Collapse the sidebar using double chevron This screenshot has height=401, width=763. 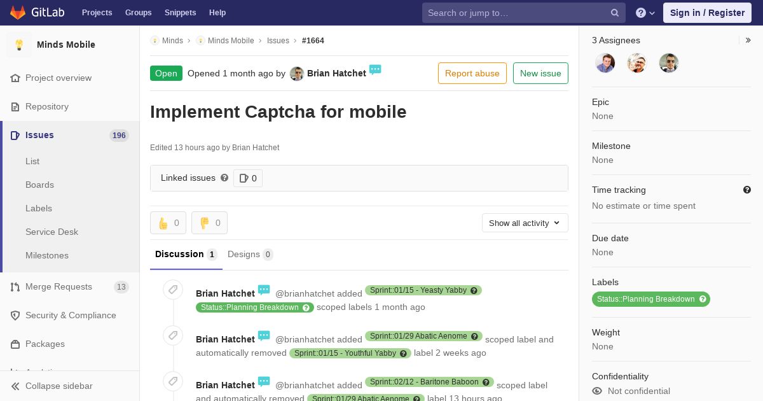click(x=15, y=386)
